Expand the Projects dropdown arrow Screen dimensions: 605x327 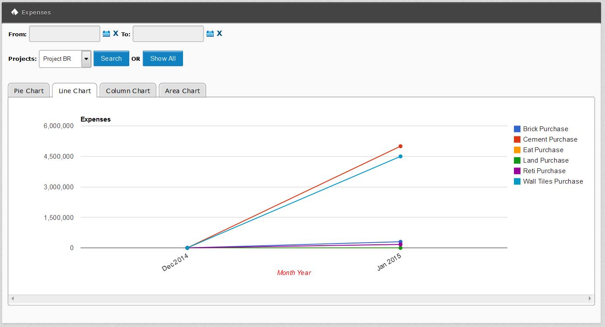point(86,59)
